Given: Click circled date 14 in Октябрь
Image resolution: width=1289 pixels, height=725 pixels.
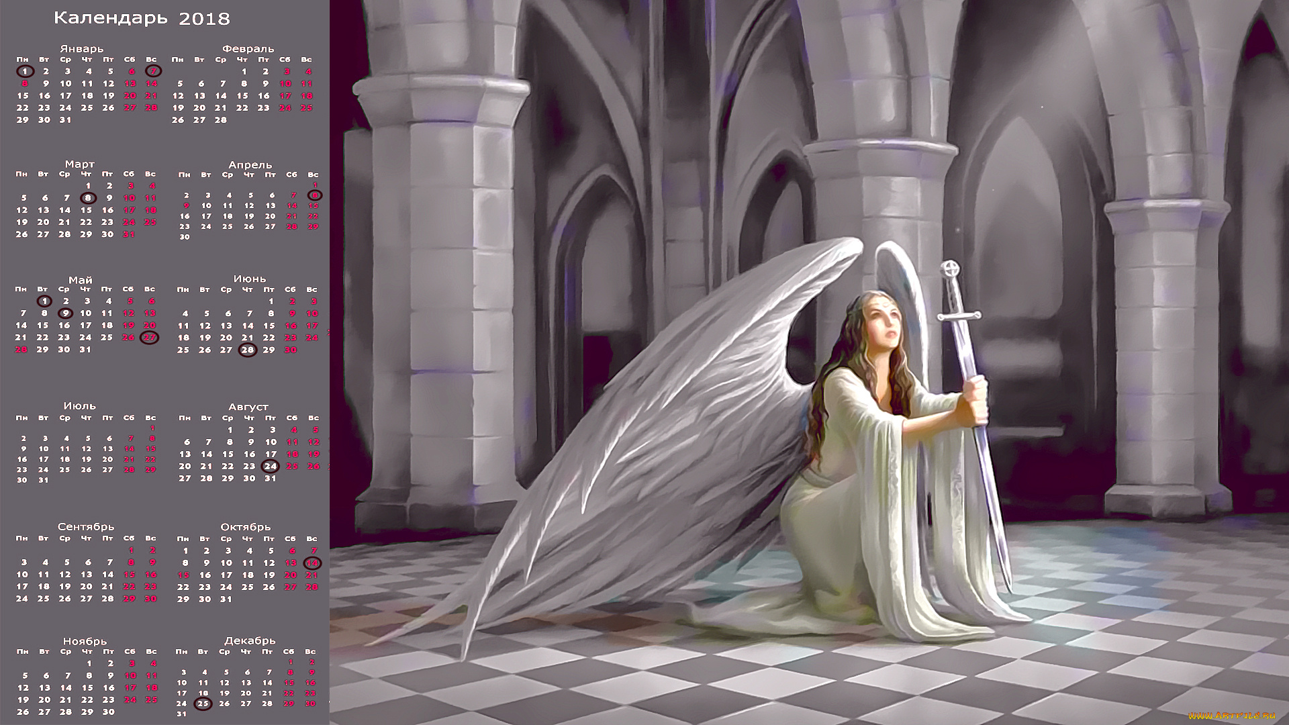Looking at the screenshot, I should [312, 563].
